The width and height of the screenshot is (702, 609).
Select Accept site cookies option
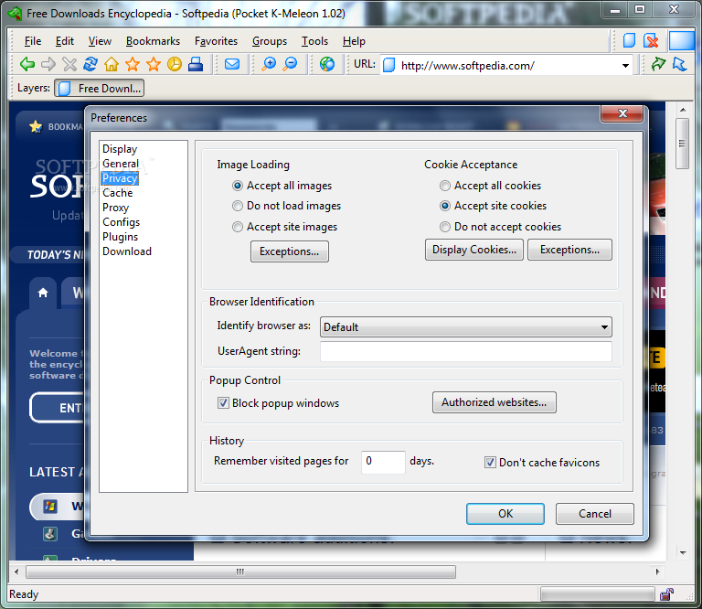445,206
